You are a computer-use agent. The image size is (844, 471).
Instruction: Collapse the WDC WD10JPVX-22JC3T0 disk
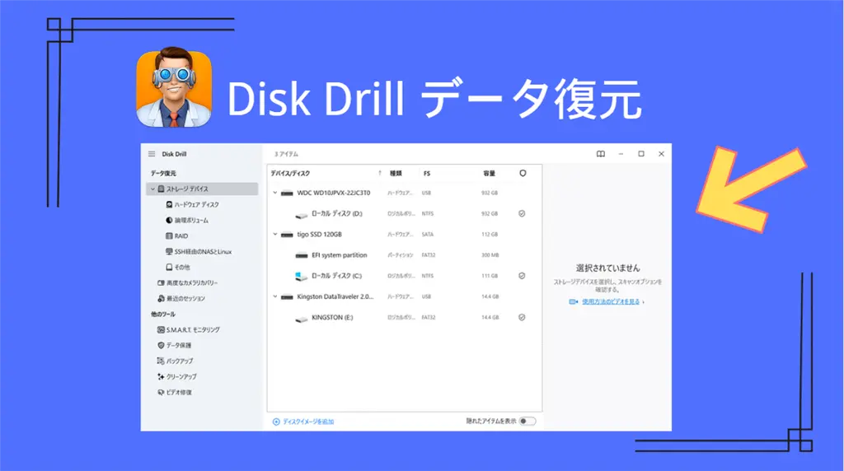point(275,193)
